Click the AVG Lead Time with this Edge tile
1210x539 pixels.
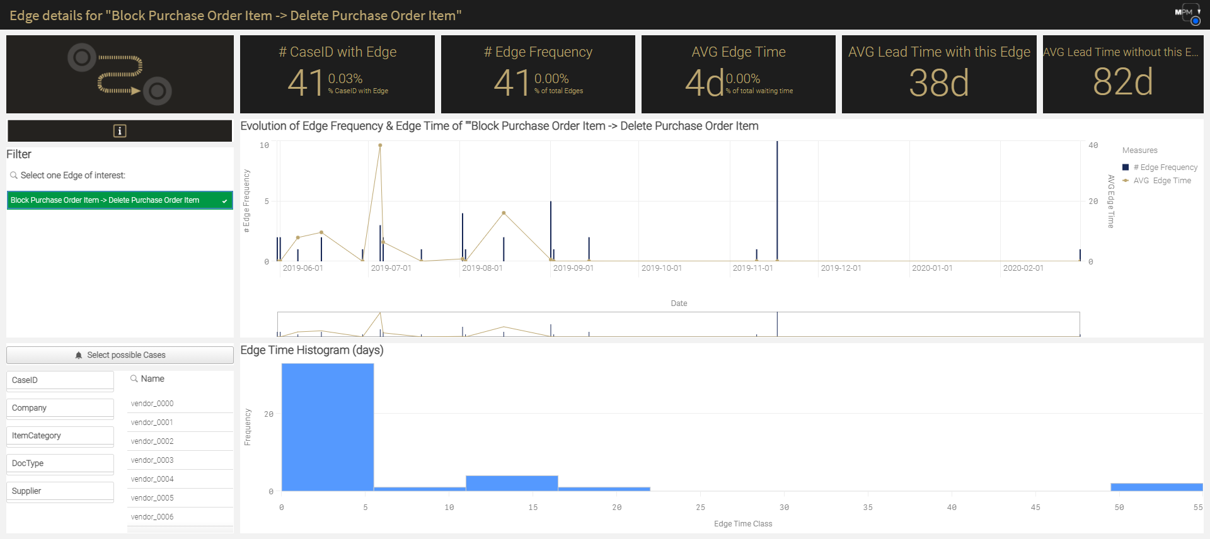pyautogui.click(x=939, y=74)
